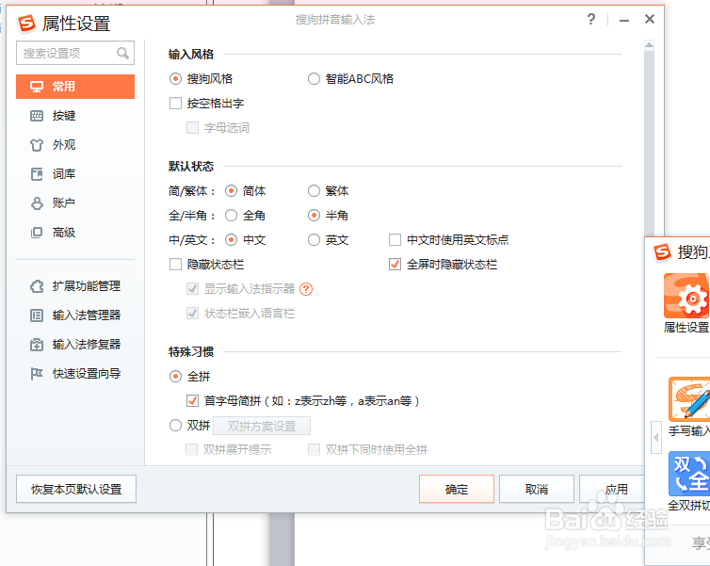The width and height of the screenshot is (710, 566).
Task: Click the search magnifier icon
Action: [122, 53]
